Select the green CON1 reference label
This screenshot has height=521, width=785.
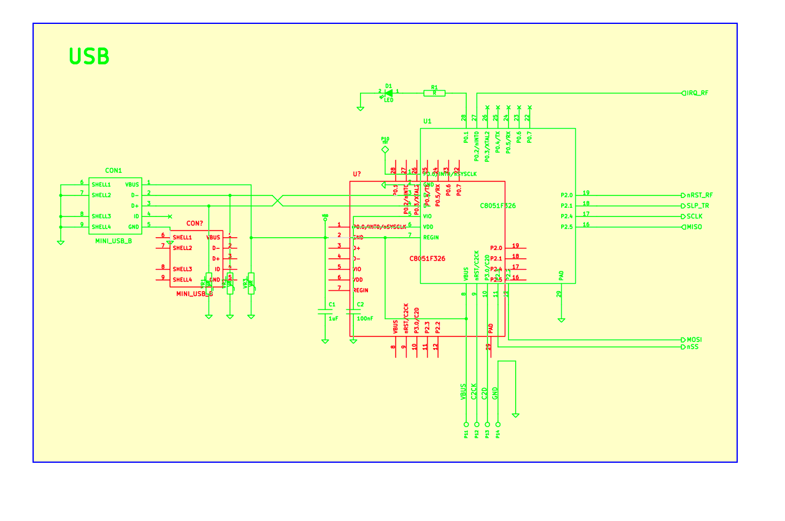tap(113, 170)
